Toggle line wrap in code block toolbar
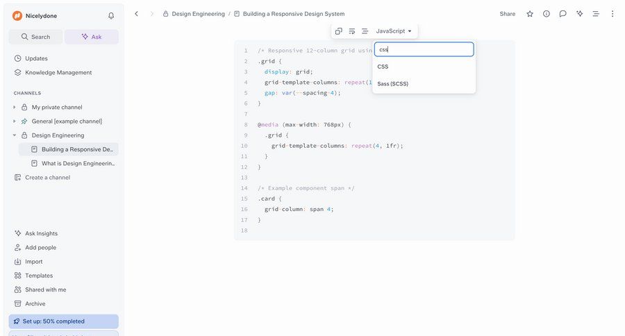Viewport: 625px width, 336px height. click(352, 31)
